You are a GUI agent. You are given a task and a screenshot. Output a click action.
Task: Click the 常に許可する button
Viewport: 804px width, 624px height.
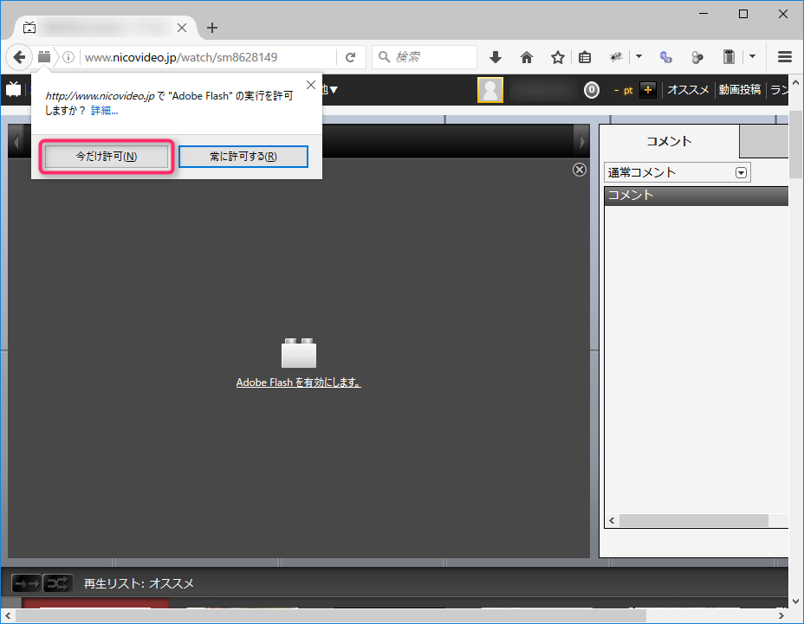click(243, 157)
